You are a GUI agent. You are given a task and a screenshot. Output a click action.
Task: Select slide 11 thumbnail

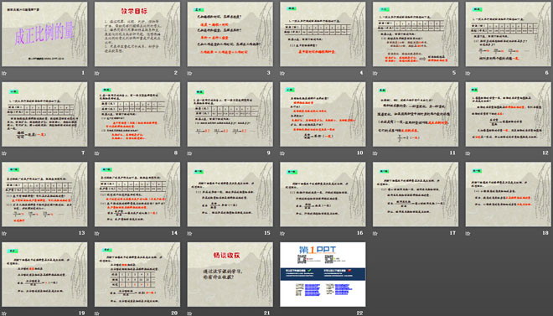tap(416, 114)
